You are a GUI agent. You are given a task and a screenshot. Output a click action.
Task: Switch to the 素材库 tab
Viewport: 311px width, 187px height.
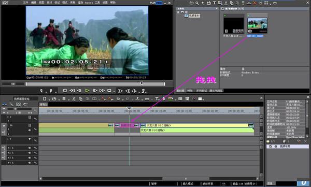pyautogui.click(x=180, y=91)
